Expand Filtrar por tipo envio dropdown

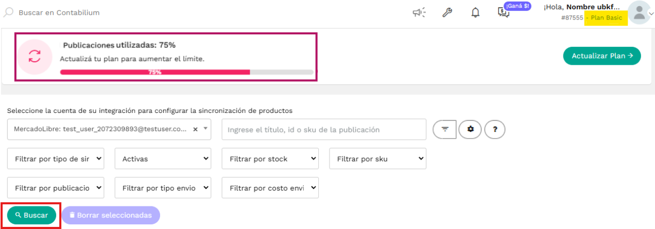point(163,188)
